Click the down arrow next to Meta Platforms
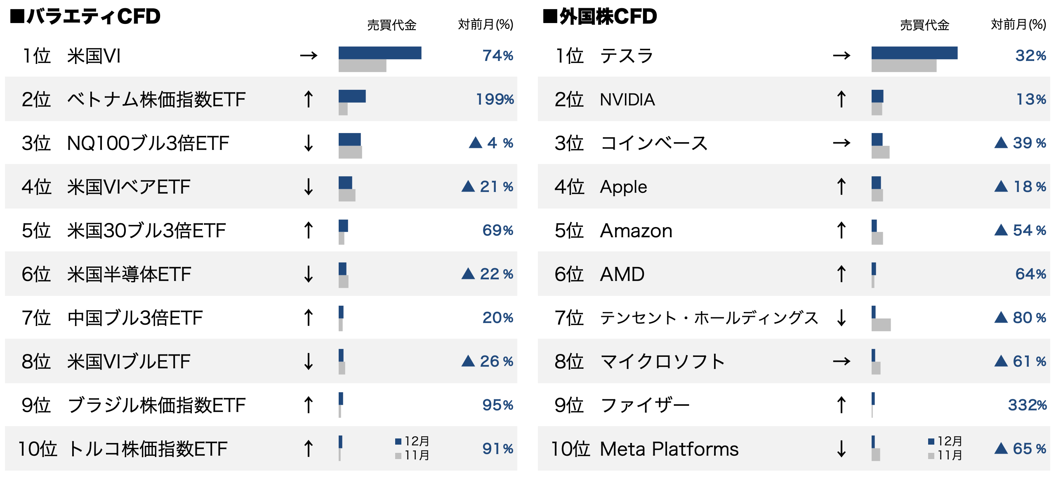 click(x=841, y=449)
